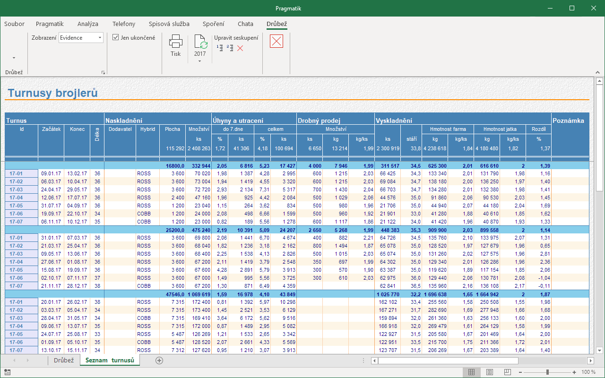605x378 pixels.
Task: Select the Chata ribbon tab
Action: 246,24
